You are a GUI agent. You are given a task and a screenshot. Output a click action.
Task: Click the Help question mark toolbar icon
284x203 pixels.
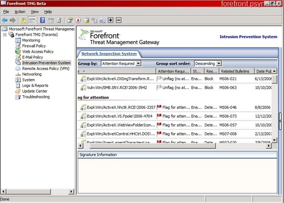43,20
